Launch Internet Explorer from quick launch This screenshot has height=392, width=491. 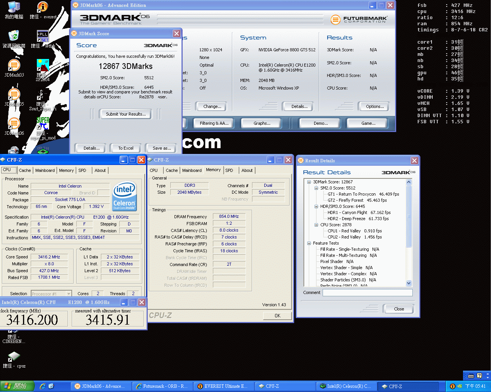coord(43,386)
